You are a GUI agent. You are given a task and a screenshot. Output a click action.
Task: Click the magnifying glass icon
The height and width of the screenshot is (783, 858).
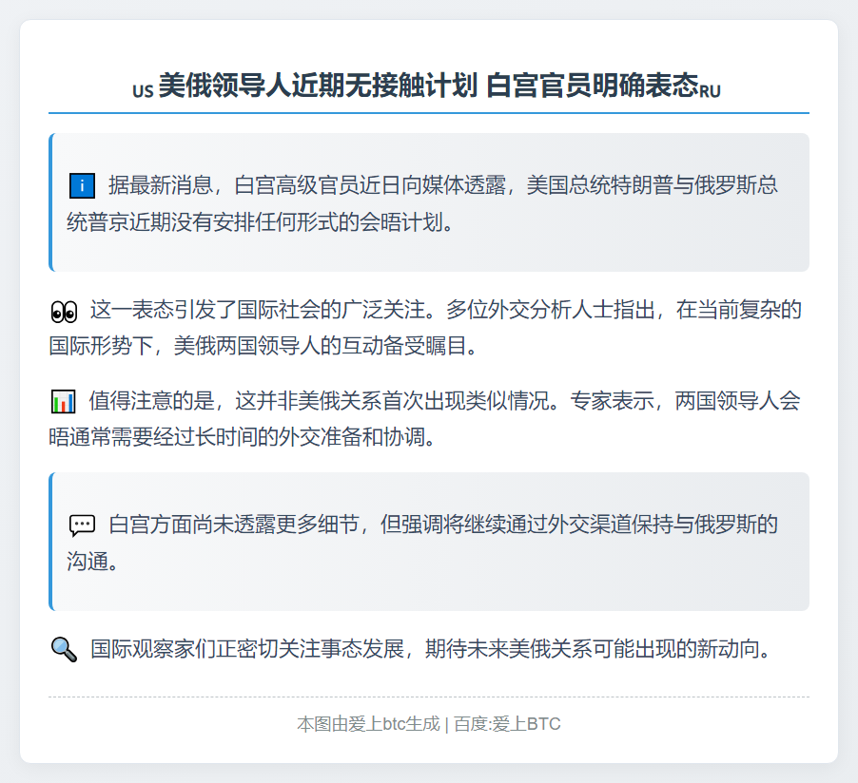point(64,650)
